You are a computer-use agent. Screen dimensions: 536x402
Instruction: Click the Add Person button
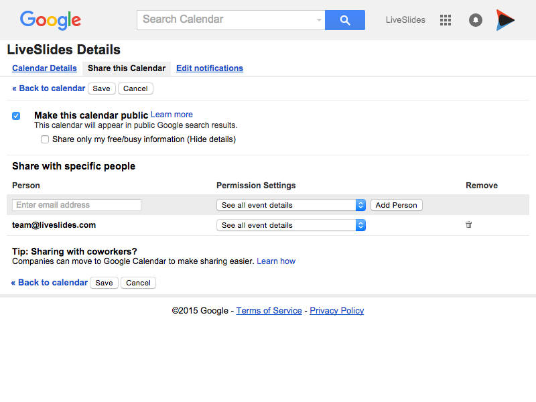click(x=397, y=205)
